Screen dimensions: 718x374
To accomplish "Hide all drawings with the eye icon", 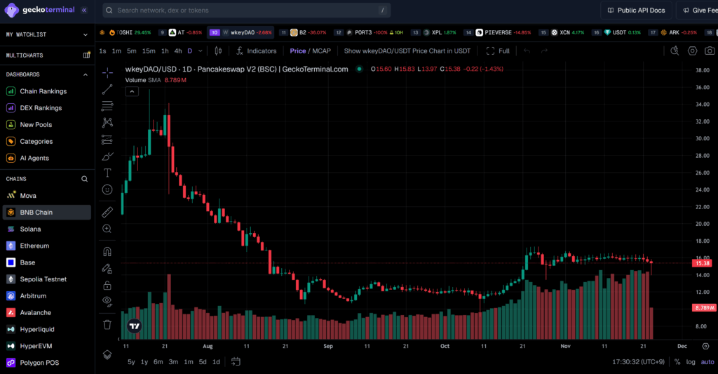I will [107, 302].
